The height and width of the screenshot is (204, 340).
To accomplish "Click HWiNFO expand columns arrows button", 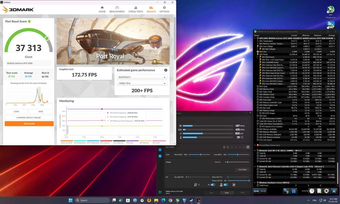I will coord(256,191).
